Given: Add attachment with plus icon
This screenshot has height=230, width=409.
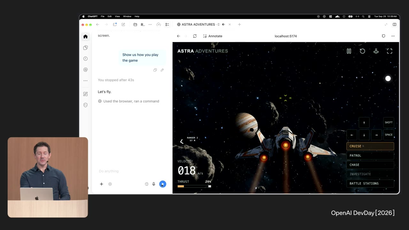Looking at the screenshot, I should click(x=101, y=184).
